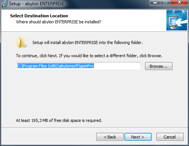Click the 195,3 MB free disk space notice
The height and width of the screenshot is (146, 189).
(59, 120)
